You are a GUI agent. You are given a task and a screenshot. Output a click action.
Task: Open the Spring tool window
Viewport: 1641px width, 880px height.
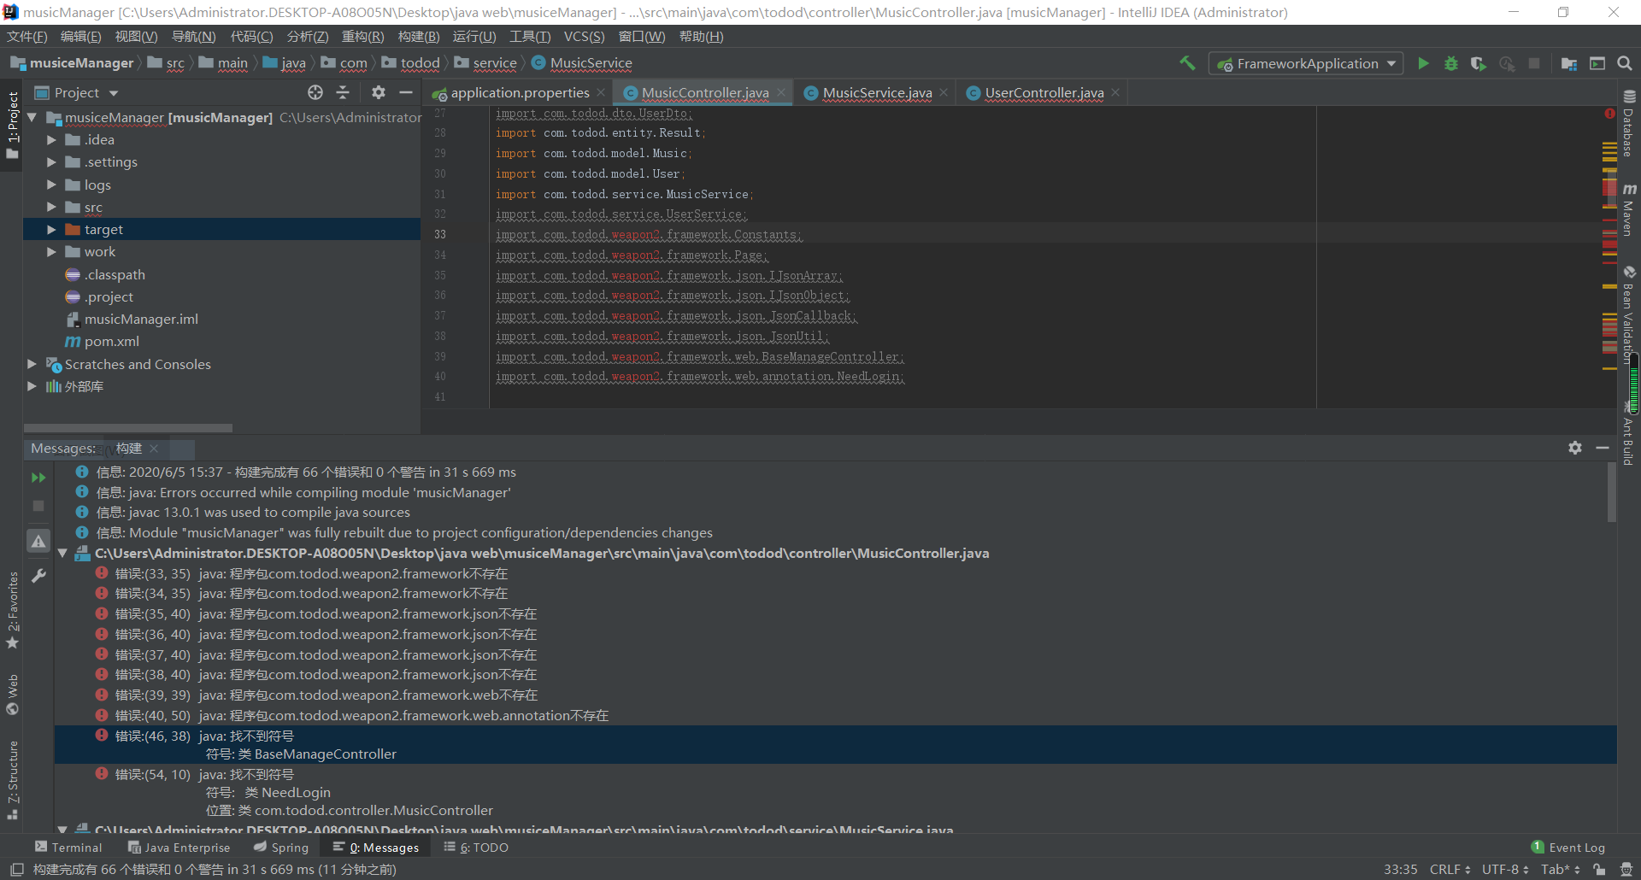281,848
